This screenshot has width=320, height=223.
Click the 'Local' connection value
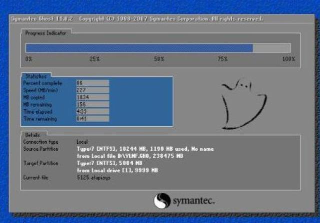tap(82, 142)
